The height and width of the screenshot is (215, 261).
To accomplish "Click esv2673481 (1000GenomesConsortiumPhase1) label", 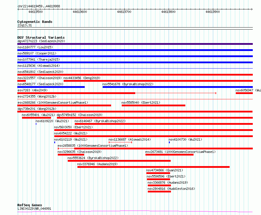I will pyautogui.click(x=180, y=152).
